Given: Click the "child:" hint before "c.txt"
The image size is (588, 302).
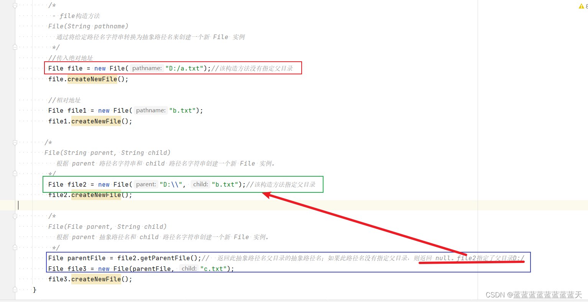Looking at the screenshot, I should tap(189, 269).
